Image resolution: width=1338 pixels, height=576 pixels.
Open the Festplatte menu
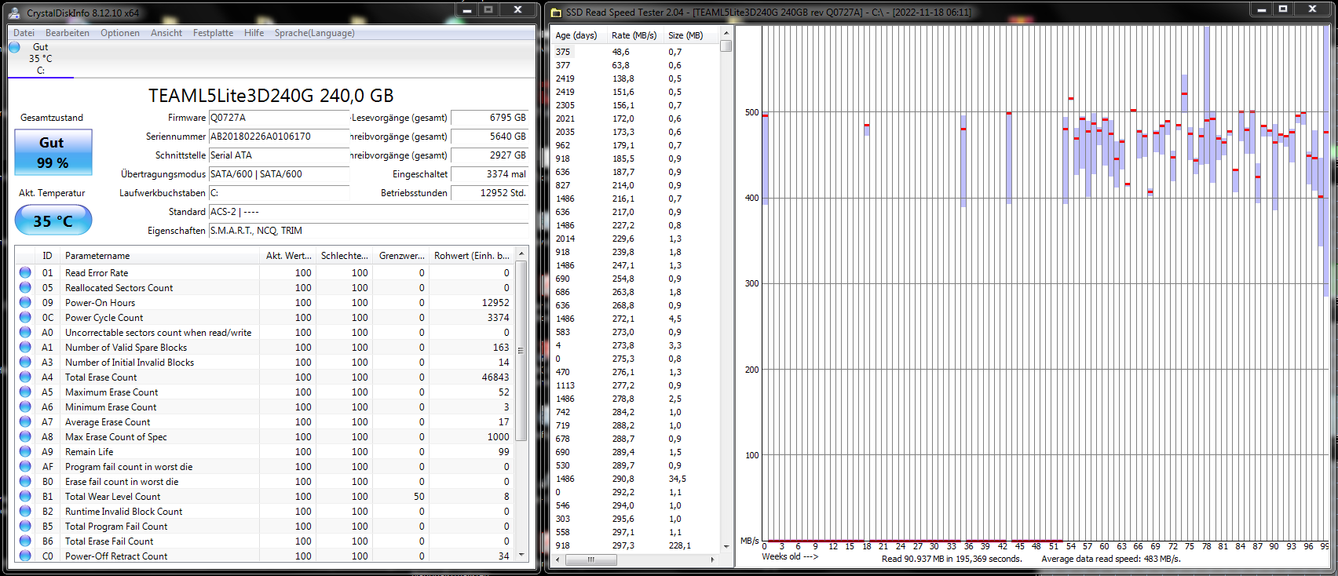[x=213, y=33]
